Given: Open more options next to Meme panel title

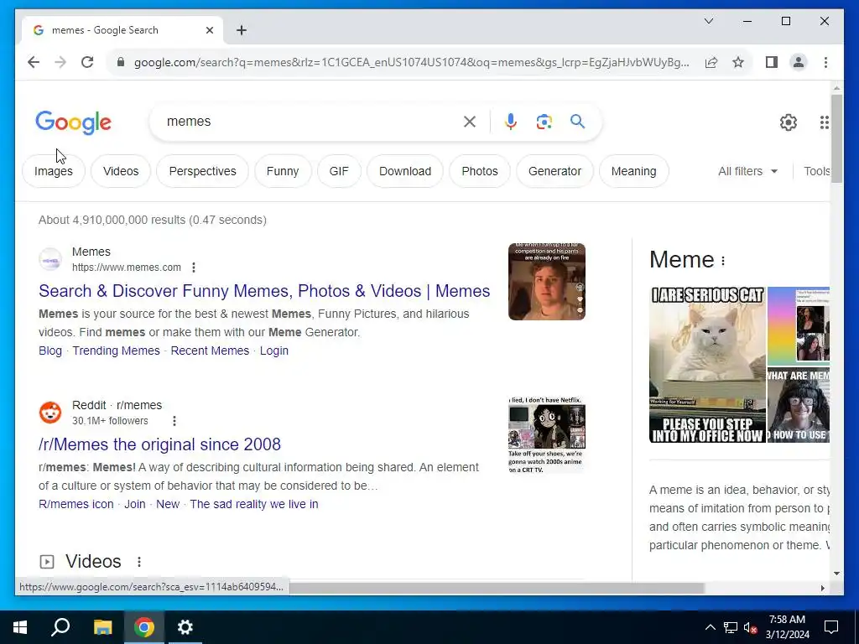Looking at the screenshot, I should pos(723,261).
